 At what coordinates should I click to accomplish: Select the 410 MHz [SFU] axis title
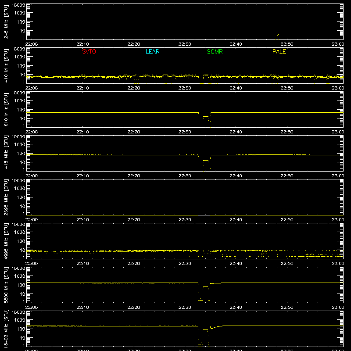6,65
